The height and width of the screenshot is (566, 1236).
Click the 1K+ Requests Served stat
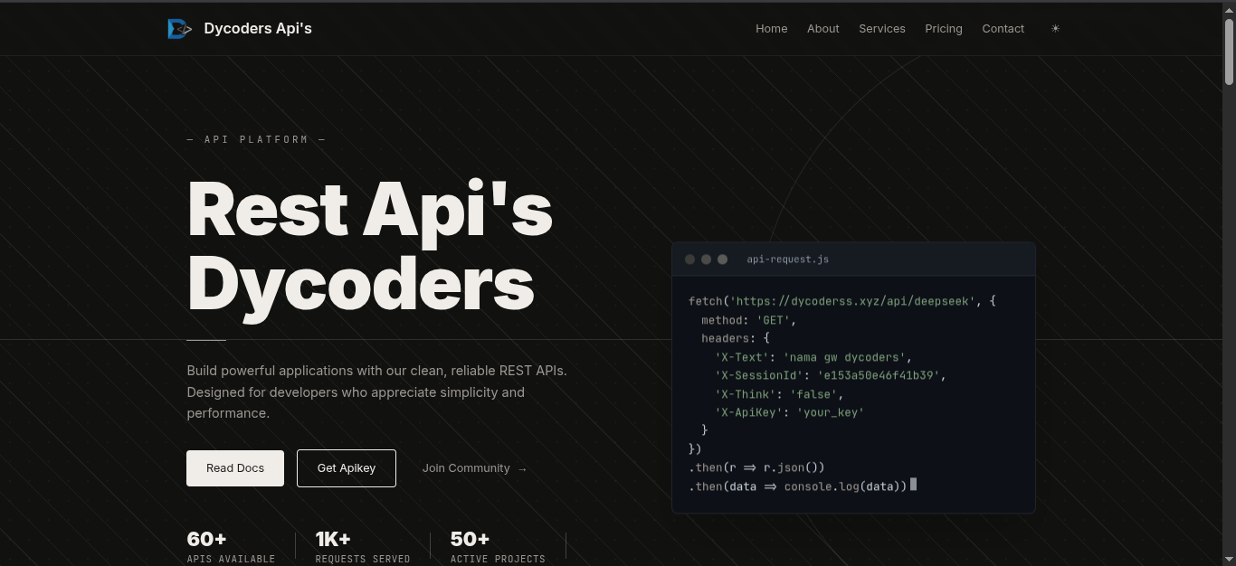tap(363, 547)
